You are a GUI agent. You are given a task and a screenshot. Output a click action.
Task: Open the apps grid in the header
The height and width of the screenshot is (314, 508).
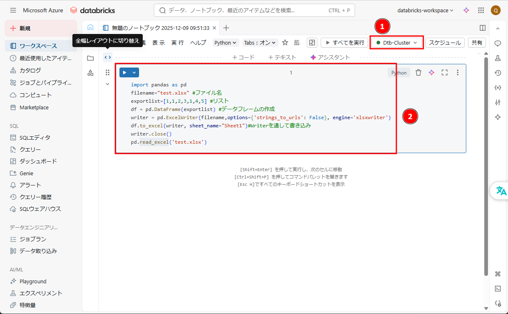pyautogui.click(x=481, y=10)
